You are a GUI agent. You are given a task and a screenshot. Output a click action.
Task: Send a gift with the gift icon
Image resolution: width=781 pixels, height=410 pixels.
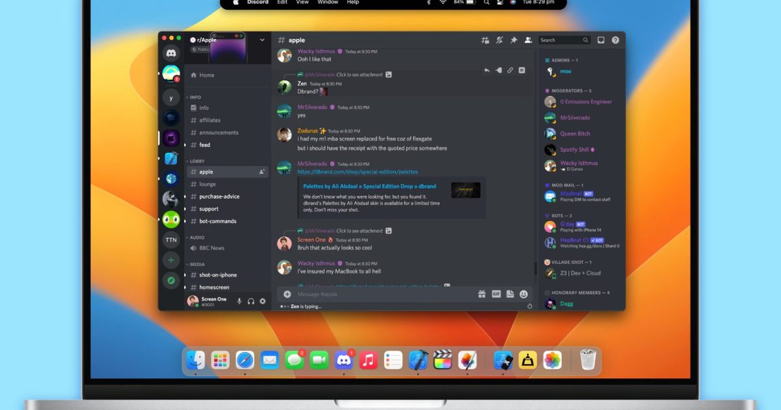coord(482,294)
